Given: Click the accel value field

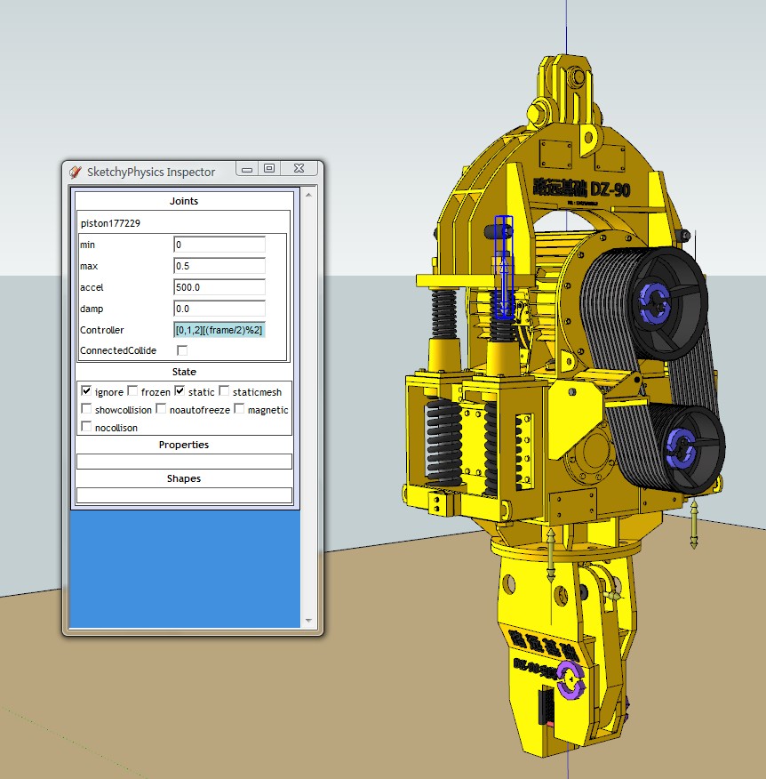Looking at the screenshot, I should coord(219,287).
